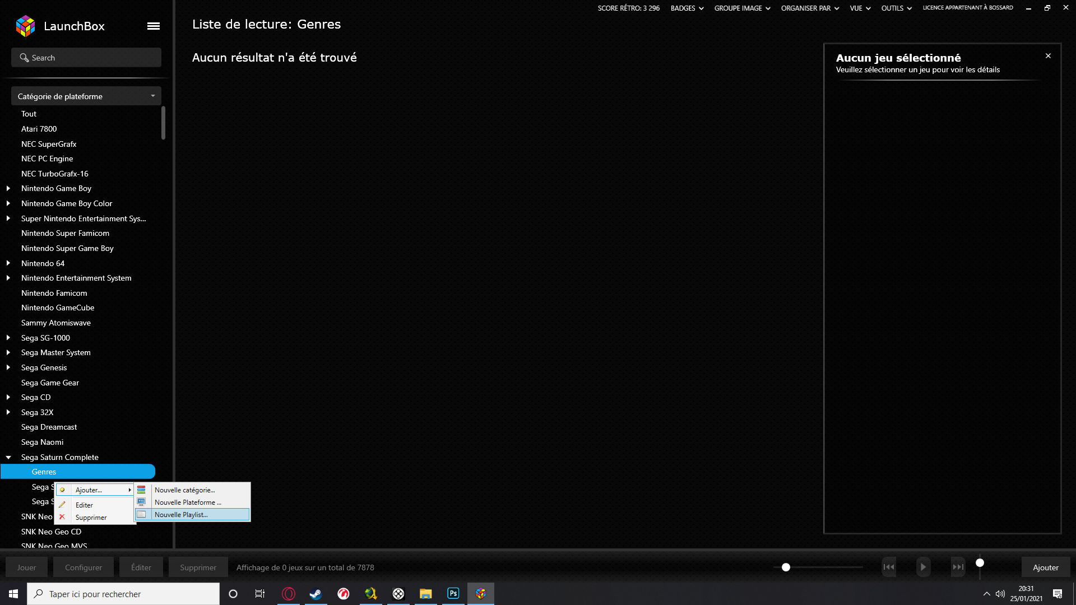Image resolution: width=1076 pixels, height=605 pixels.
Task: Select Nintendo GameCube platform
Action: click(58, 308)
